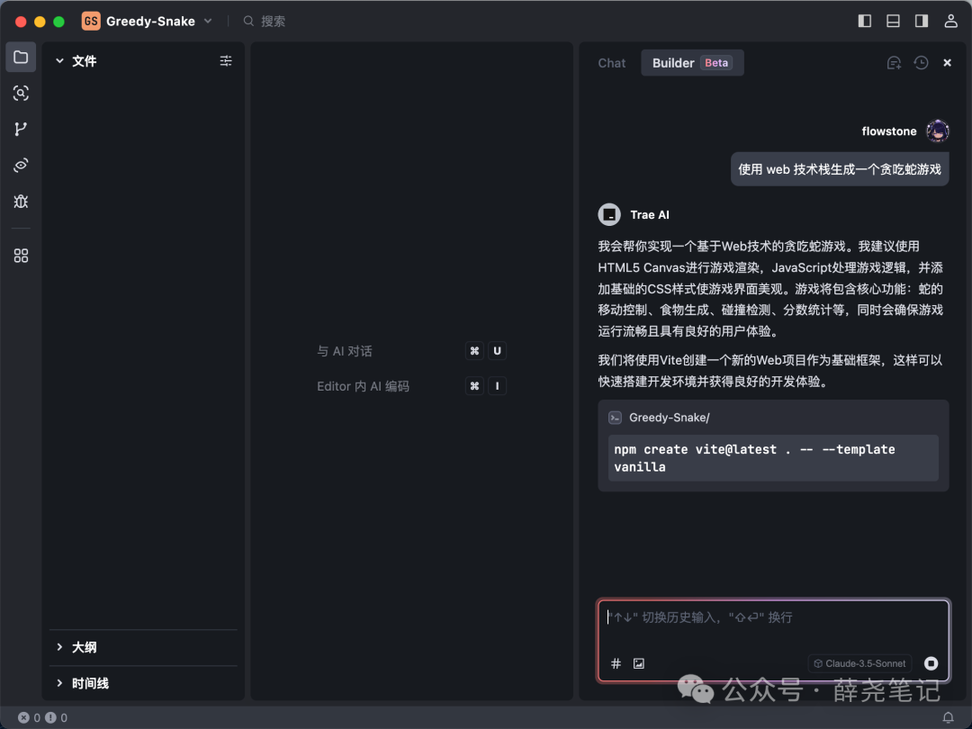Image resolution: width=972 pixels, height=729 pixels.
Task: Click the Editor 内 AI 编码 hint
Action: pyautogui.click(x=364, y=386)
